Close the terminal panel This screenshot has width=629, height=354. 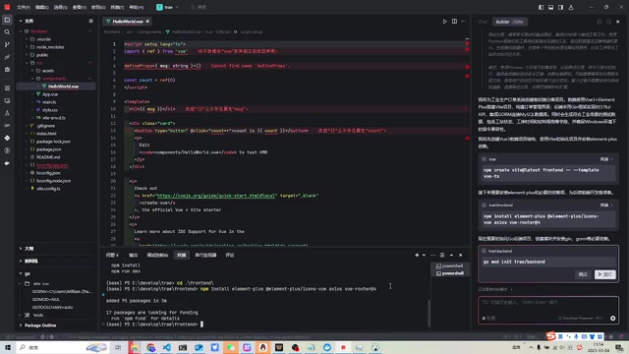point(461,255)
